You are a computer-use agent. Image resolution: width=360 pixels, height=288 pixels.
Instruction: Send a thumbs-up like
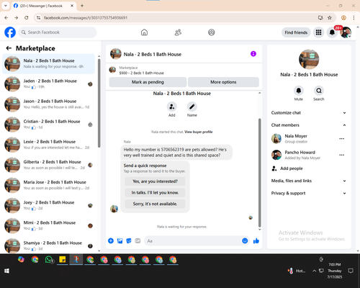point(256,240)
